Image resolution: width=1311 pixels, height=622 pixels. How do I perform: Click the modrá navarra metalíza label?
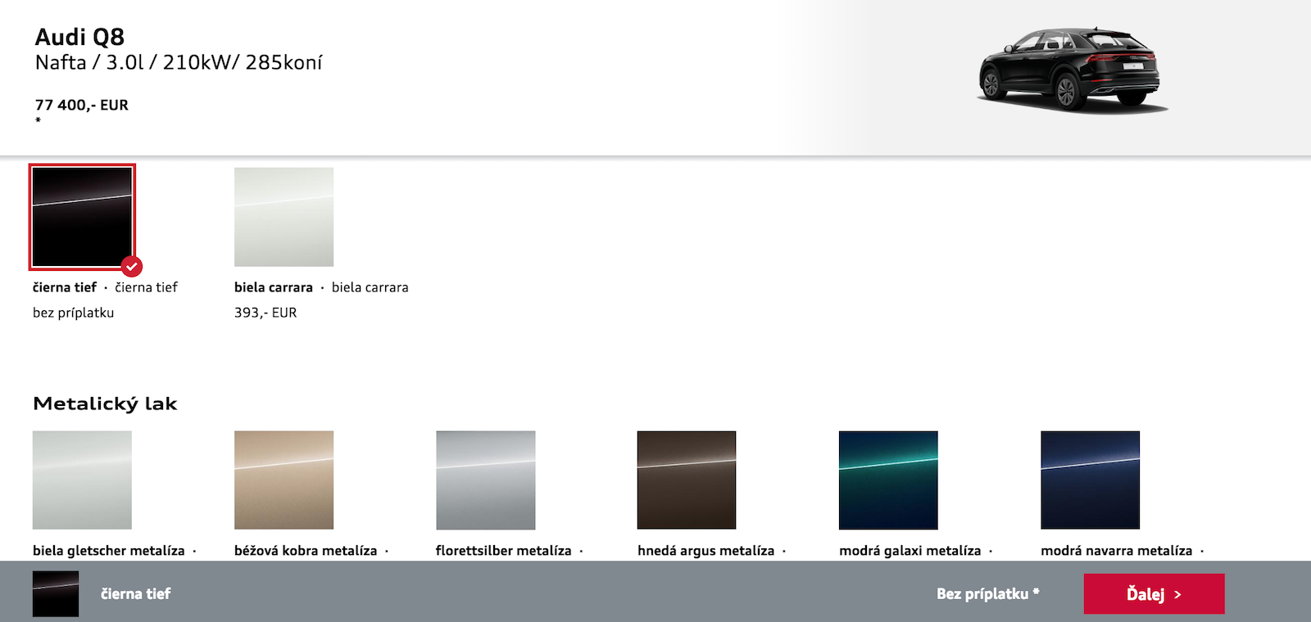pyautogui.click(x=1117, y=551)
